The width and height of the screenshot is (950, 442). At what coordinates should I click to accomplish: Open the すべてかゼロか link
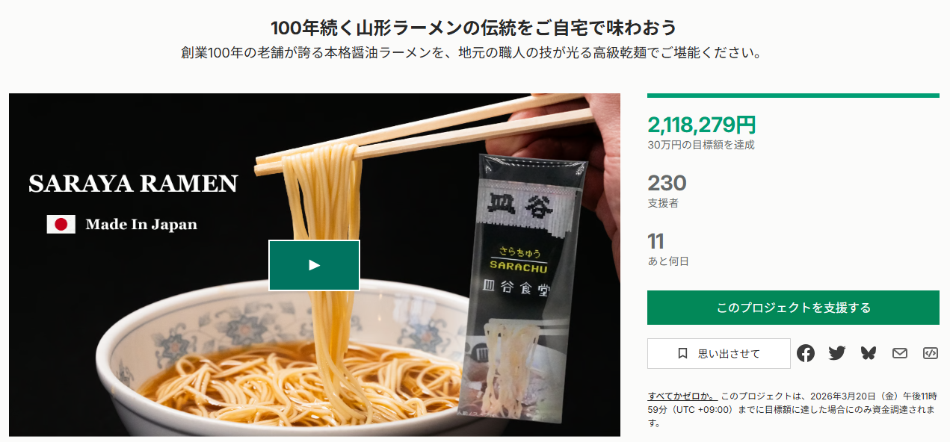tap(681, 396)
